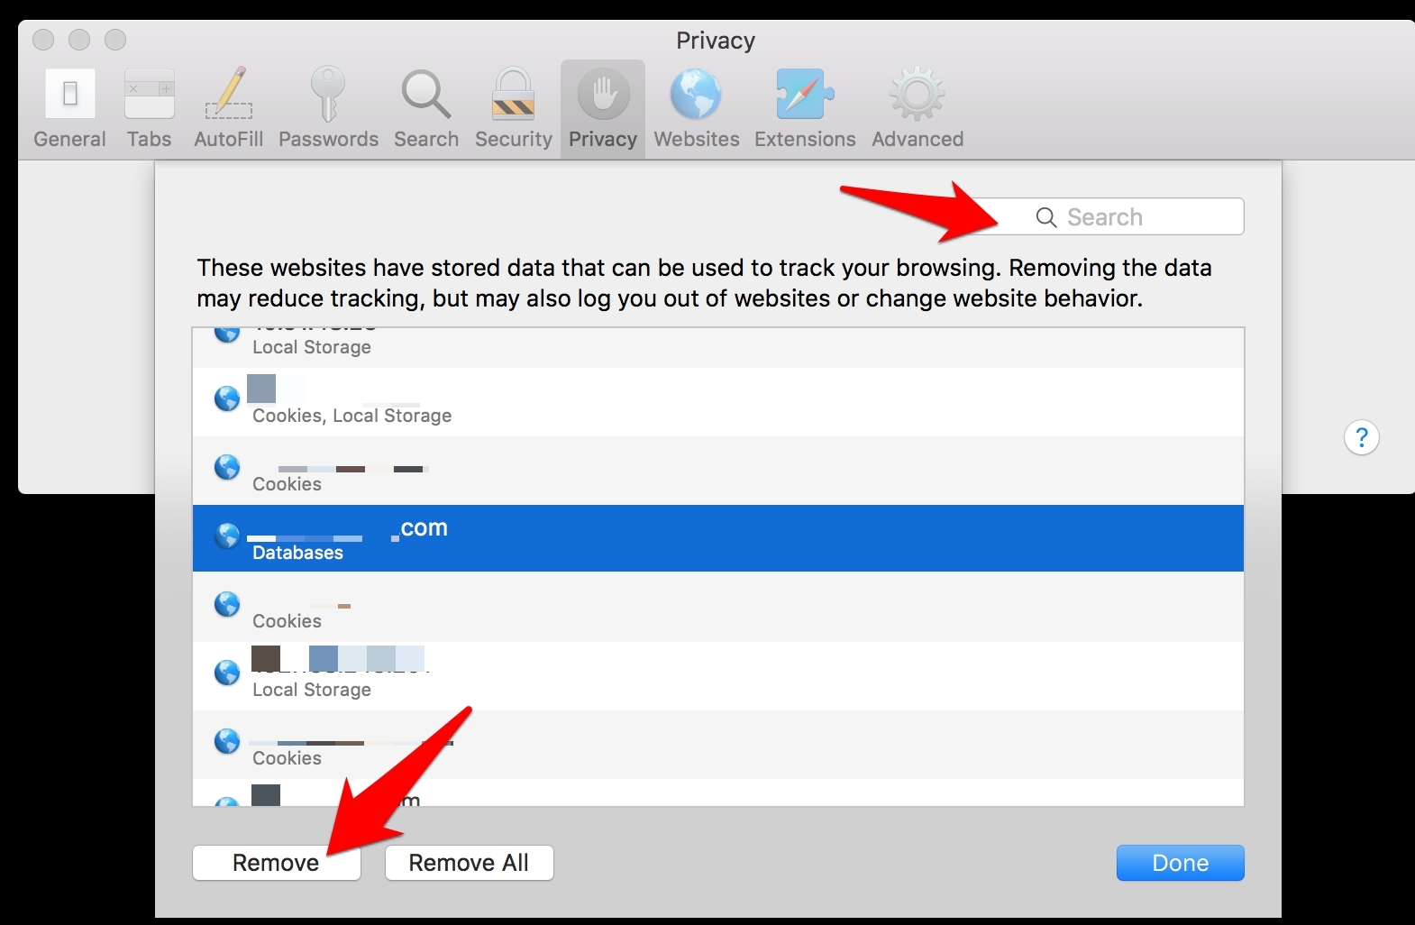The width and height of the screenshot is (1415, 925).
Task: Select the Privacy hand icon
Action: [603, 94]
